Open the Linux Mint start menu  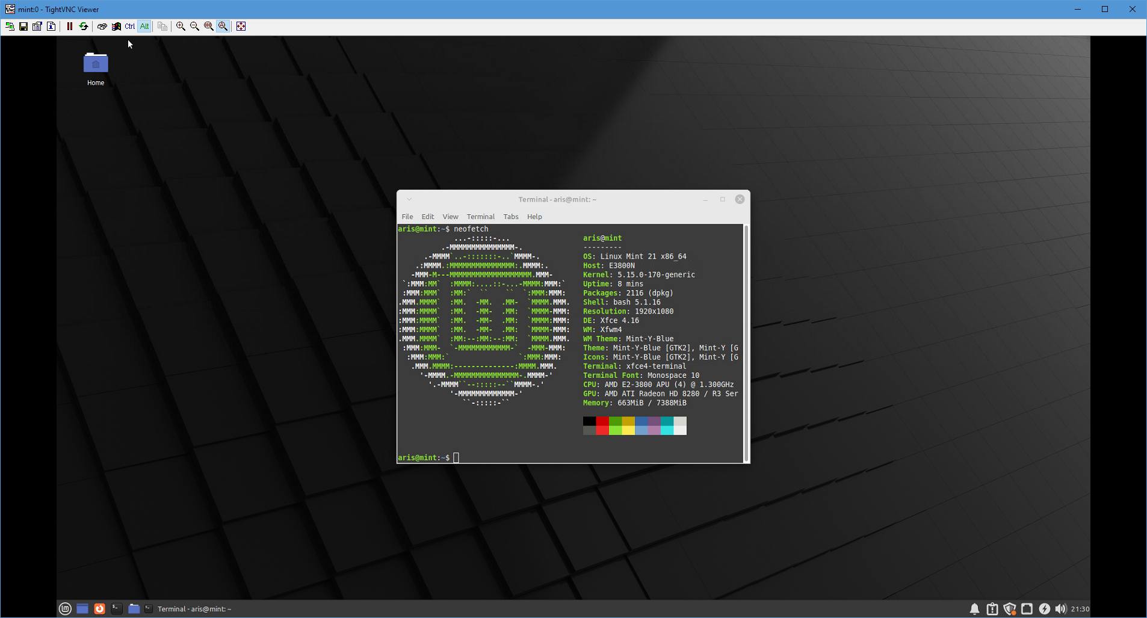[x=65, y=609]
